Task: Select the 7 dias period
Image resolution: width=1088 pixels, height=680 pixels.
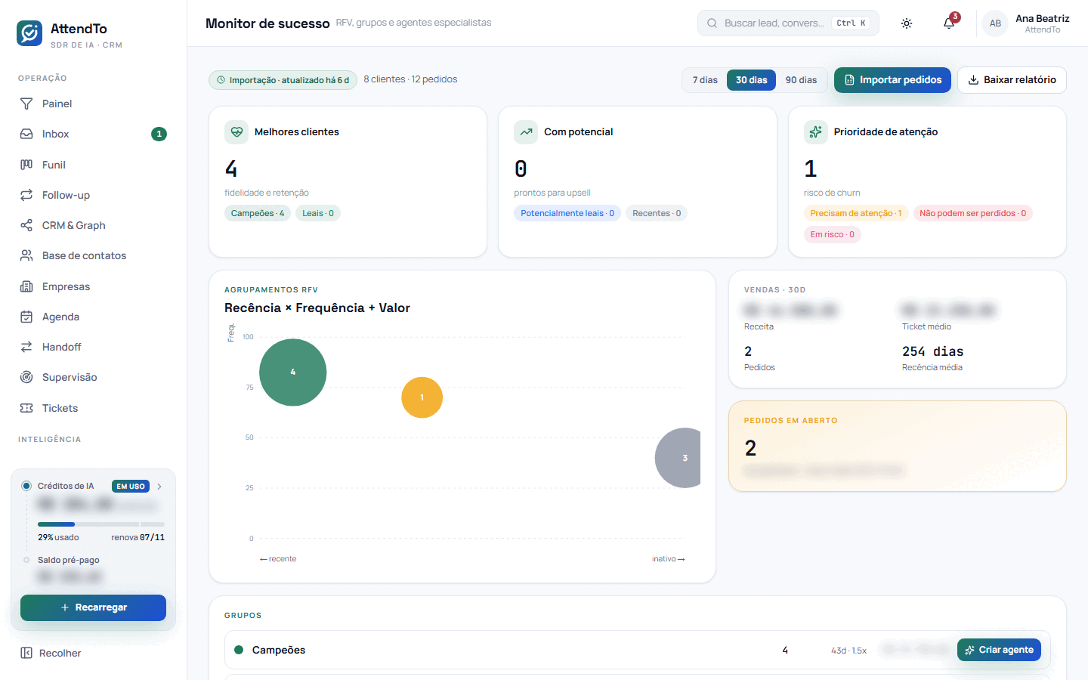Action: tap(705, 80)
